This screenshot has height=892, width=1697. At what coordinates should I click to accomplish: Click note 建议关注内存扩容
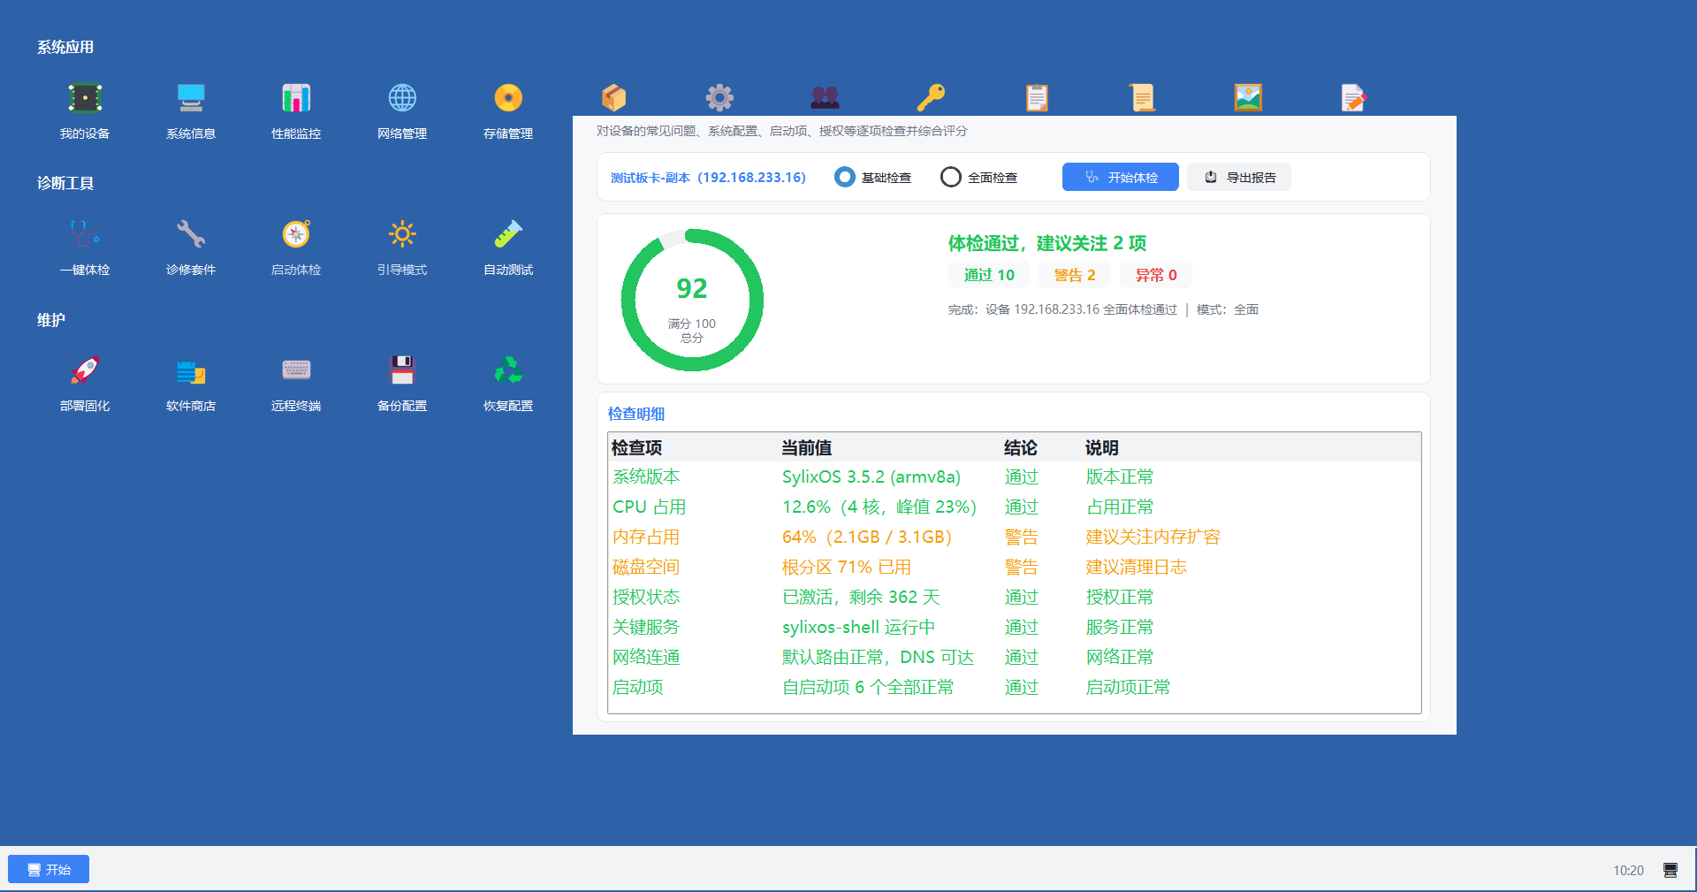point(1153,537)
